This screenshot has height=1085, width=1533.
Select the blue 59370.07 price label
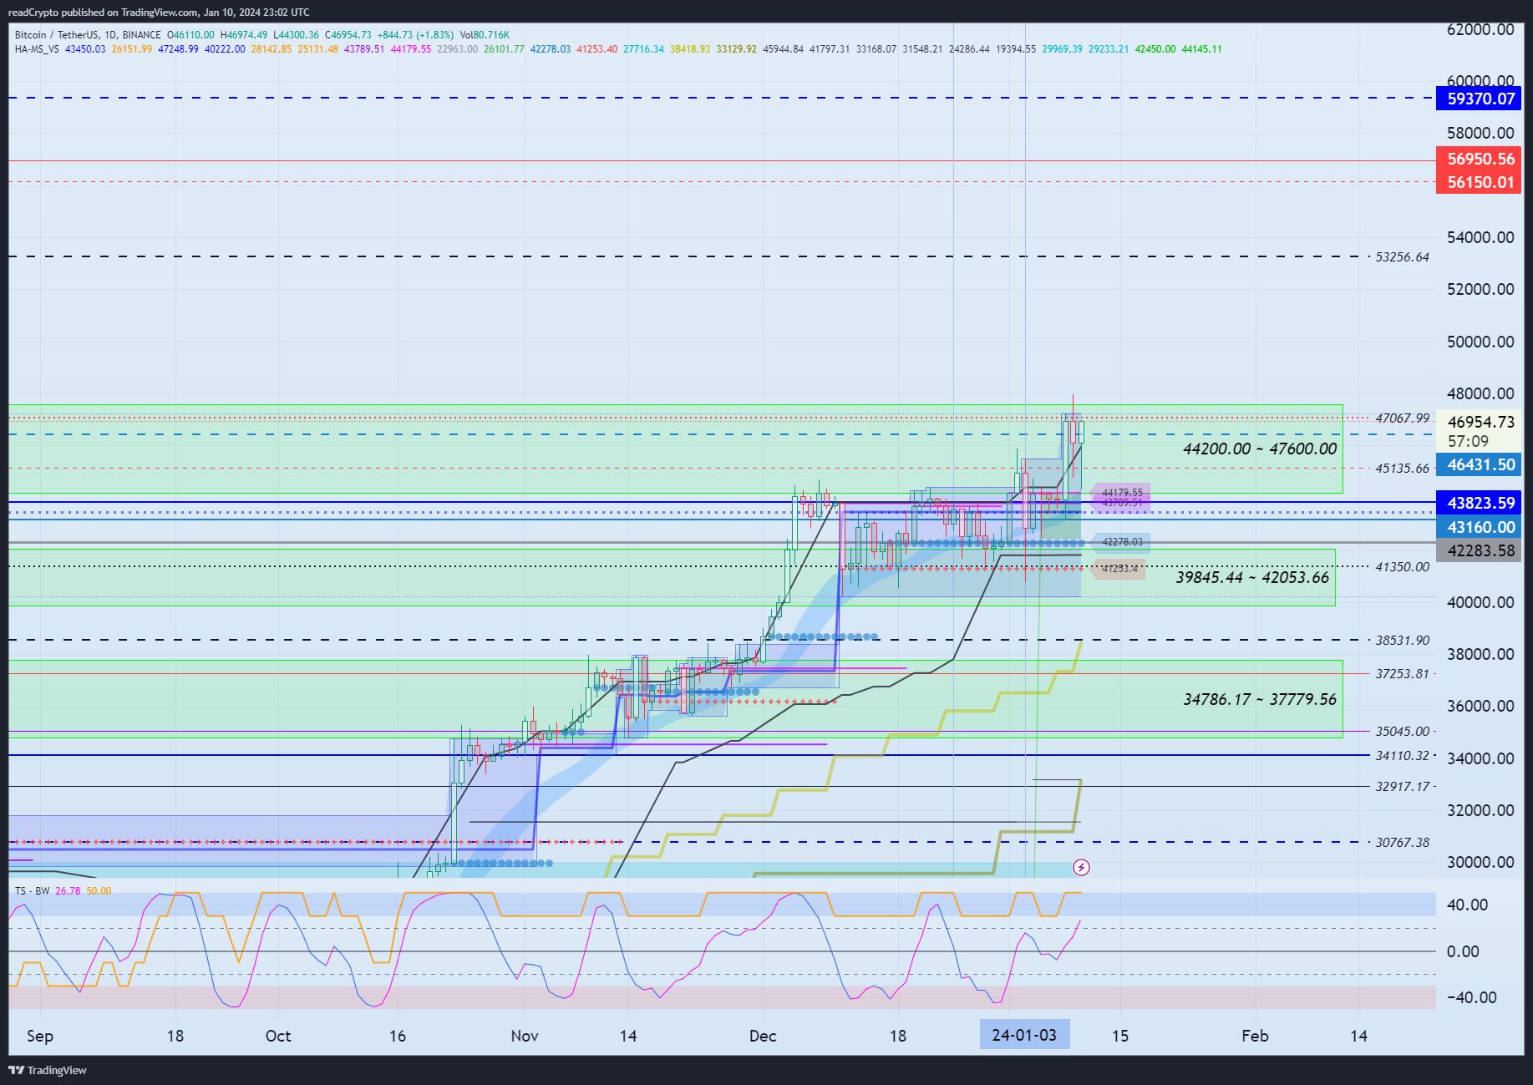pos(1480,99)
